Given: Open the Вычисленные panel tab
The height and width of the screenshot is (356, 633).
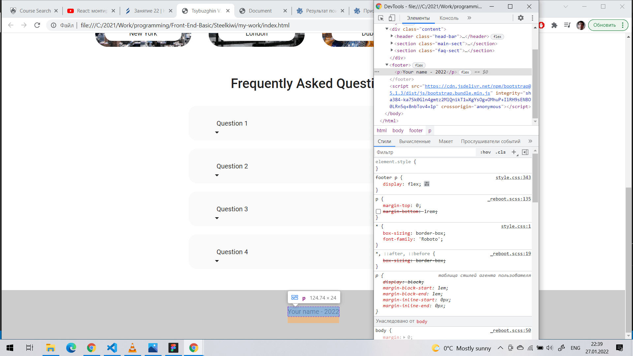Looking at the screenshot, I should pos(415,141).
